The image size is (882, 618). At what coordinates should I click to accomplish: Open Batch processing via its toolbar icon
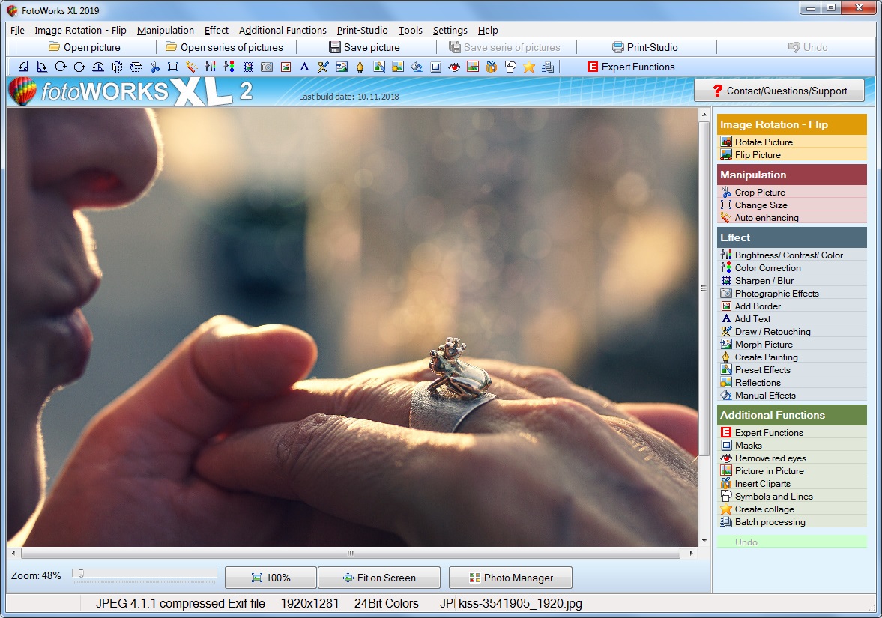point(548,67)
